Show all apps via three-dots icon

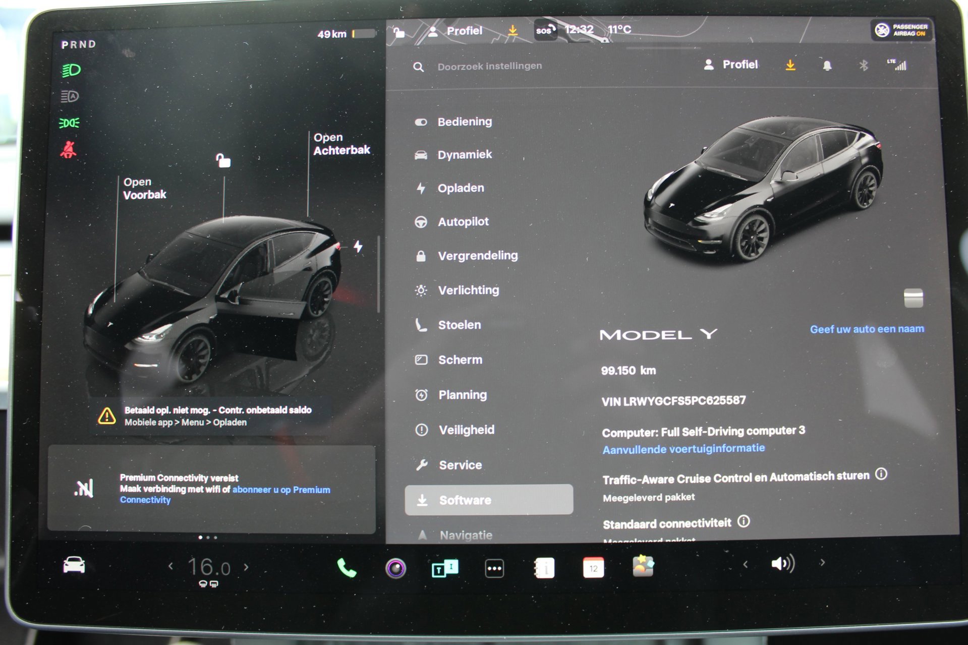494,568
